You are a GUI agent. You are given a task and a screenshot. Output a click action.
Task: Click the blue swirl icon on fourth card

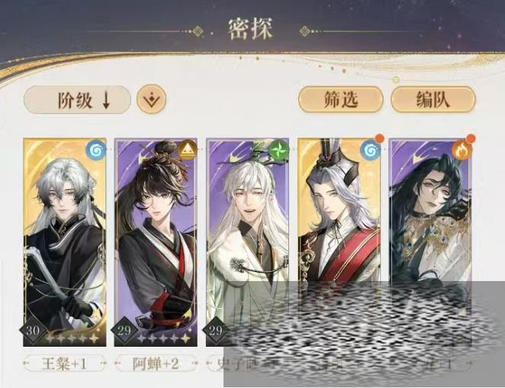pos(371,150)
